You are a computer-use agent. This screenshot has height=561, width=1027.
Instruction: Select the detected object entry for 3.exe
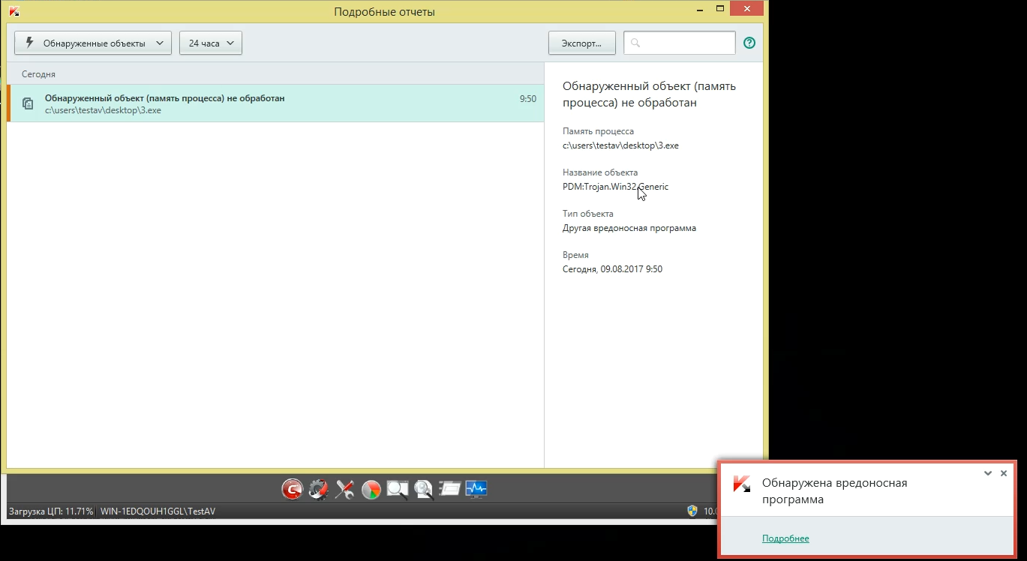275,103
